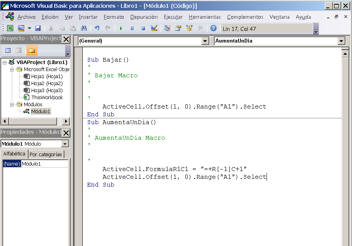The height and width of the screenshot is (246, 352).
Task: Click View Code icon in Project panel
Action: [8, 50]
